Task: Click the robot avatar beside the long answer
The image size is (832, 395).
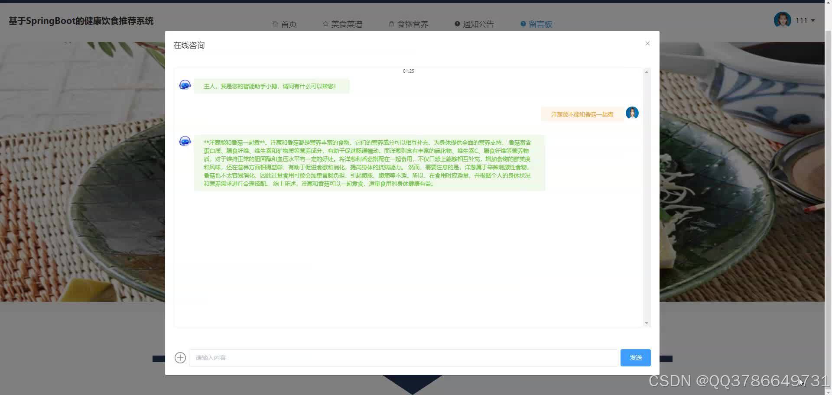Action: [x=185, y=141]
